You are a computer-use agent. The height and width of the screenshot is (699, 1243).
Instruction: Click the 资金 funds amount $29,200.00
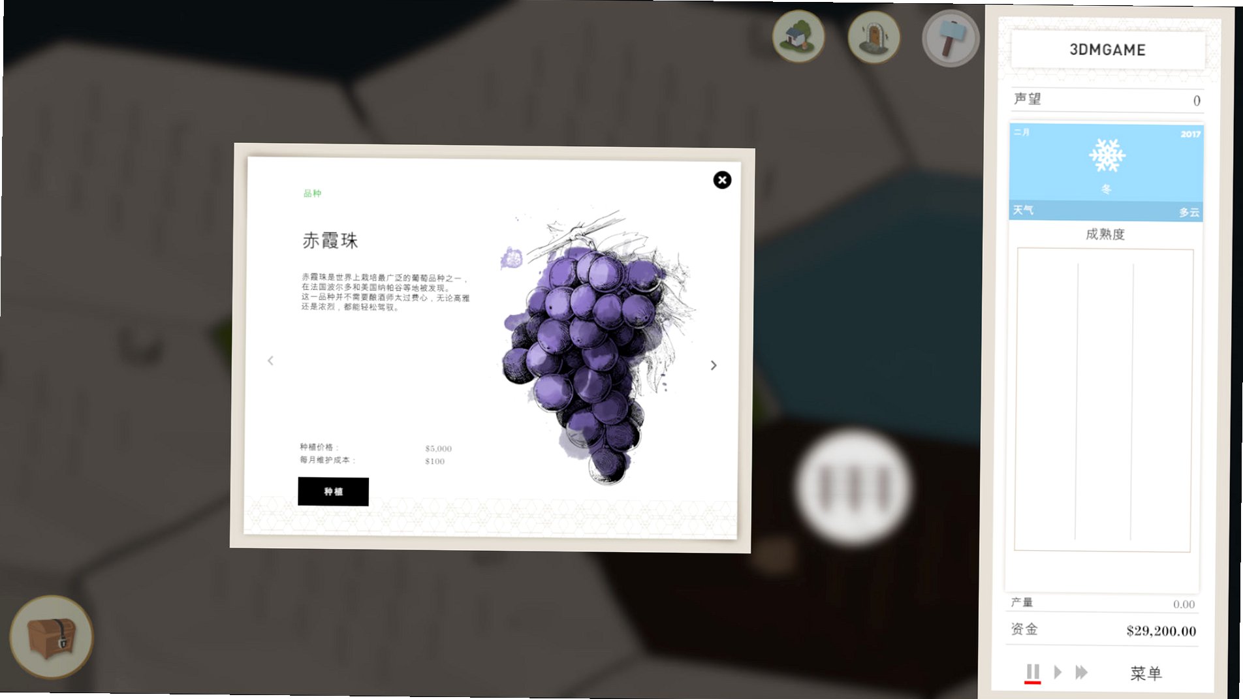1161,630
